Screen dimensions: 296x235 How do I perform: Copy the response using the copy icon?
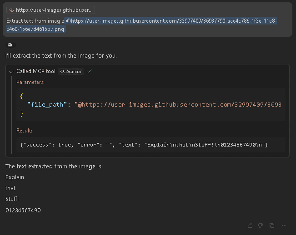click(x=272, y=225)
